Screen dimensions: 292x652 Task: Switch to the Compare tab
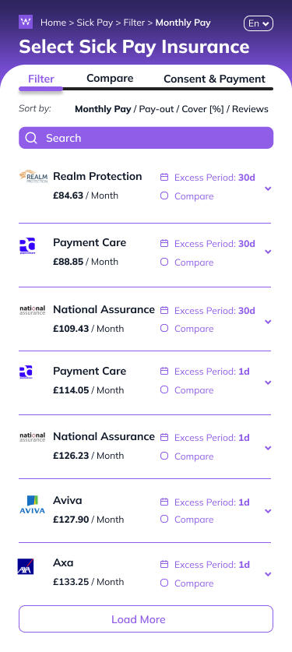[x=110, y=78]
